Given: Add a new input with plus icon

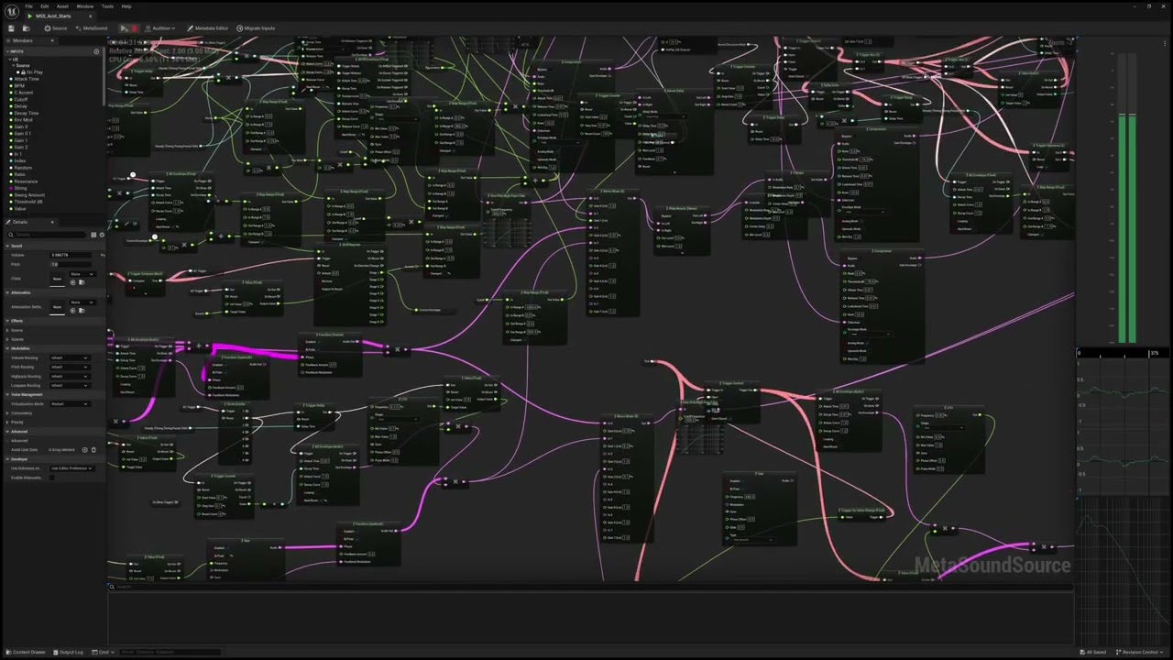Looking at the screenshot, I should [96, 51].
